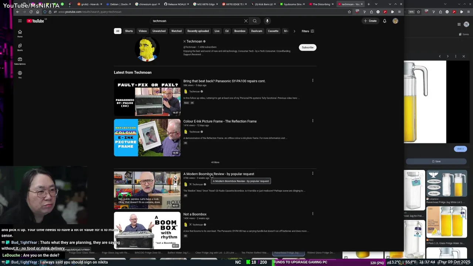Image resolution: width=473 pixels, height=266 pixels.
Task: Go to previous image in the right image panel
Action: pyautogui.click(x=440, y=56)
